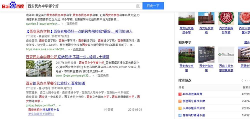Viewport: 250px width, 119px height.
Task: Click 西安和平中学 thumbnail image
Action: tap(186, 54)
